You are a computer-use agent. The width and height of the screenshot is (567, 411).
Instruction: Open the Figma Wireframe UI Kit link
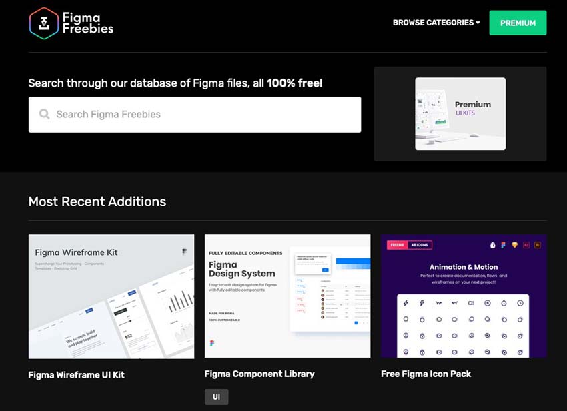[x=75, y=374]
